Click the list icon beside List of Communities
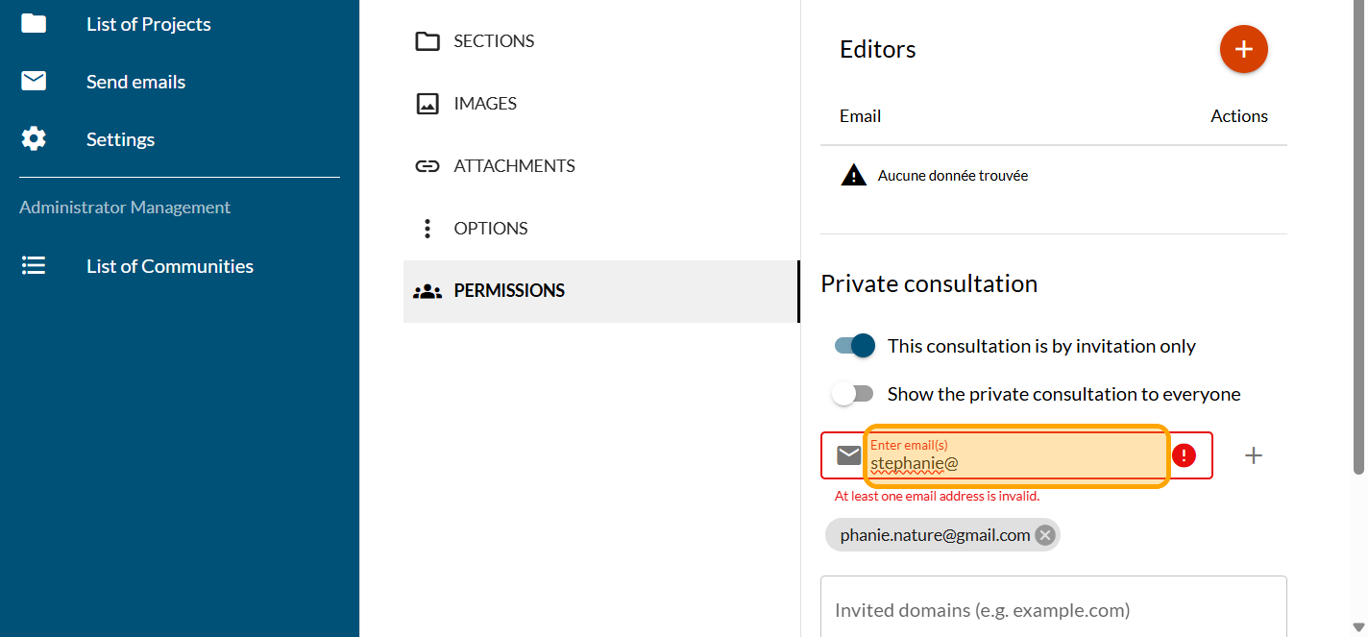The image size is (1368, 637). click(x=34, y=266)
